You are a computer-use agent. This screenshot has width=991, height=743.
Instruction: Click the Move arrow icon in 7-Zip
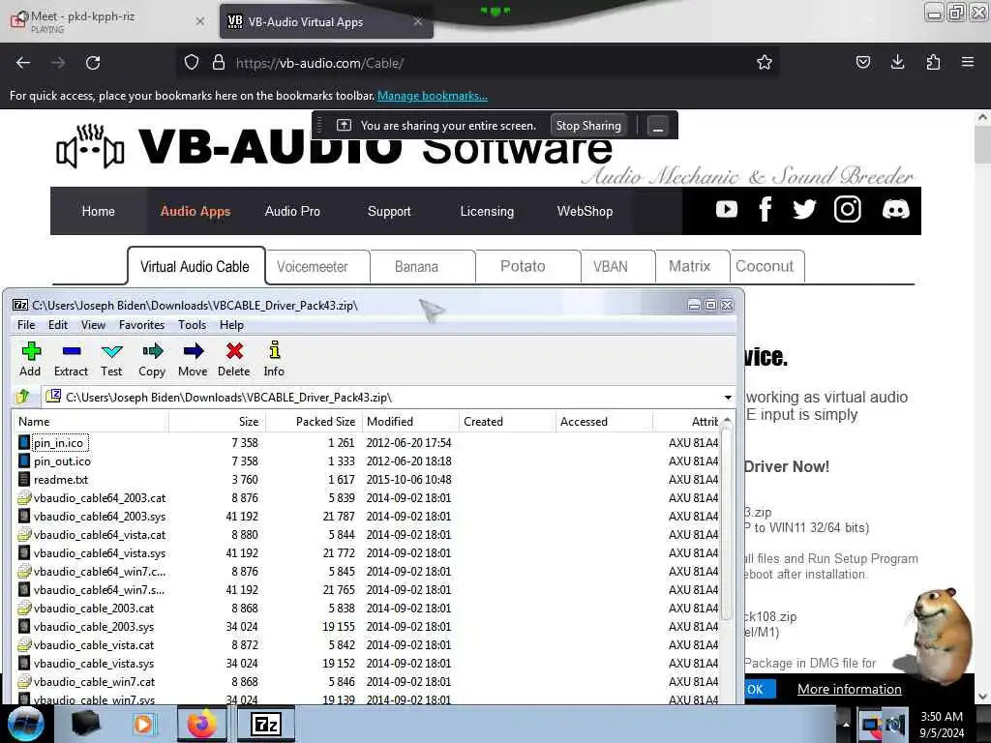click(x=193, y=359)
